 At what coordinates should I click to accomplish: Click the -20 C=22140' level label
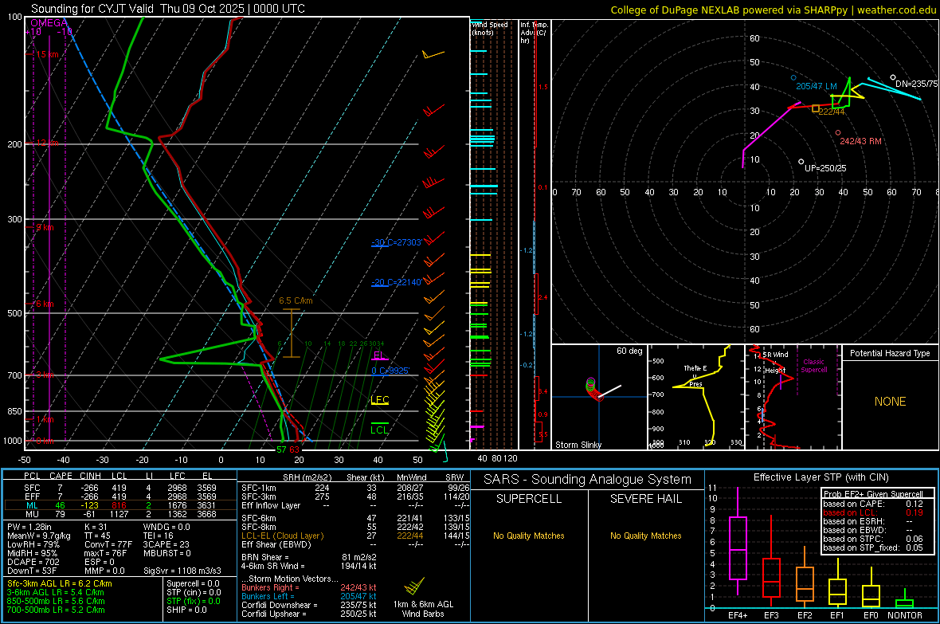click(397, 282)
